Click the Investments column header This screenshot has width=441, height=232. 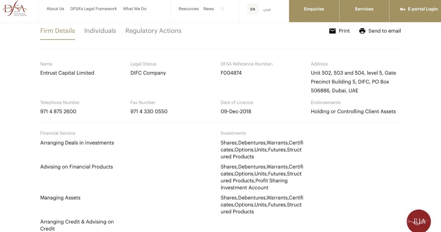click(233, 133)
